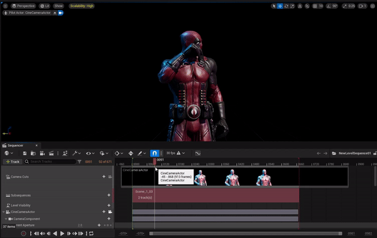Collapse the CineCameraActor track
The height and width of the screenshot is (238, 377).
pos(4,212)
